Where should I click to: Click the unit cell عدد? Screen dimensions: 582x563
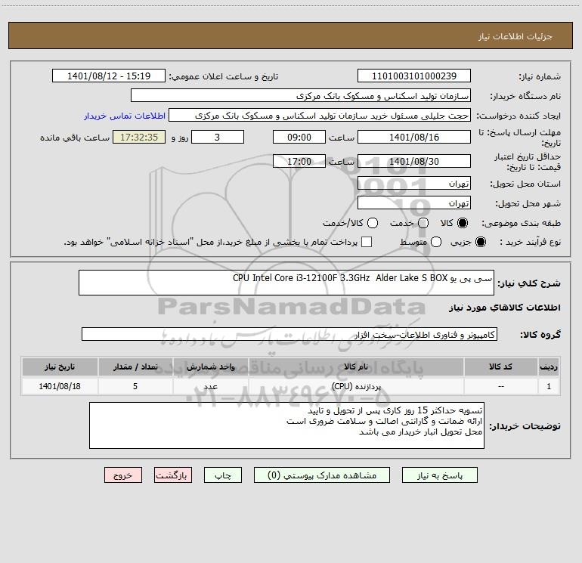tap(210, 386)
